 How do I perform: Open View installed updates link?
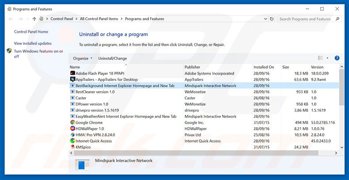[x=33, y=44]
